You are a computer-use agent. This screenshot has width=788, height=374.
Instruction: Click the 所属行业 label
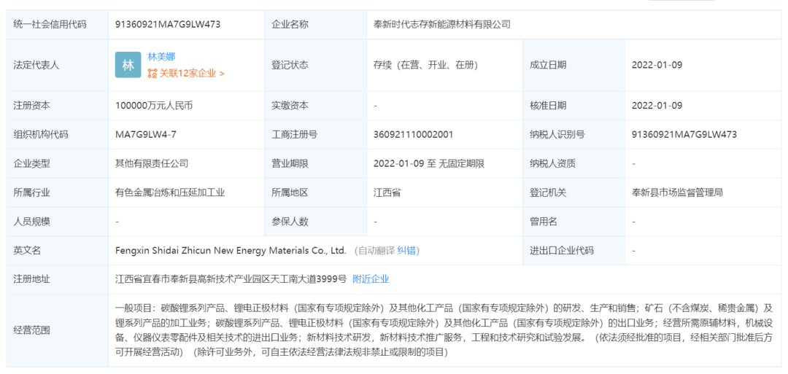31,192
